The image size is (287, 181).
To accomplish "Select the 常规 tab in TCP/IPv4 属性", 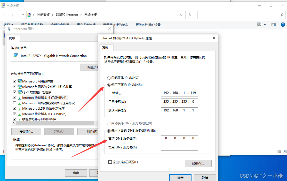I will [105, 48].
